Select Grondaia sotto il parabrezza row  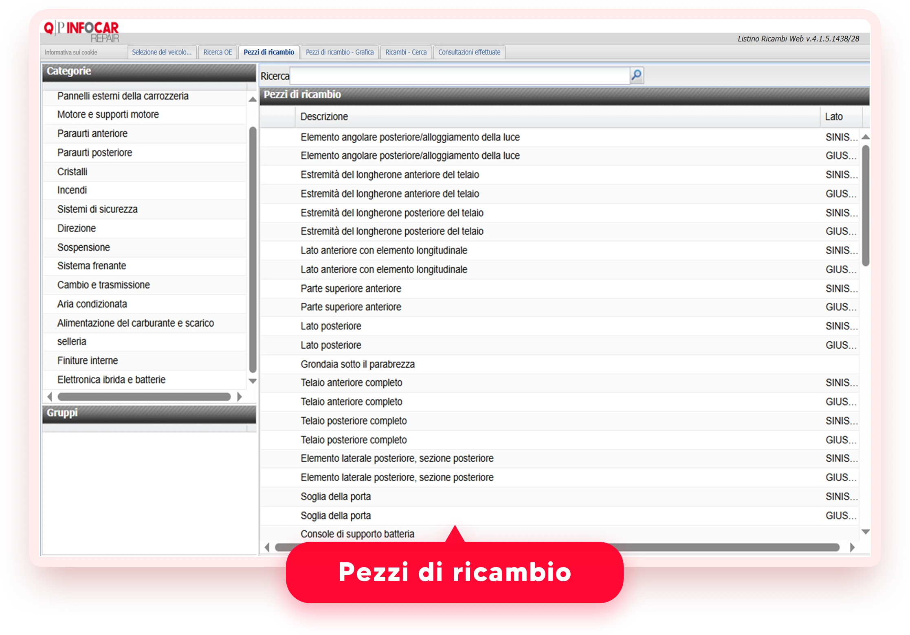pyautogui.click(x=559, y=364)
